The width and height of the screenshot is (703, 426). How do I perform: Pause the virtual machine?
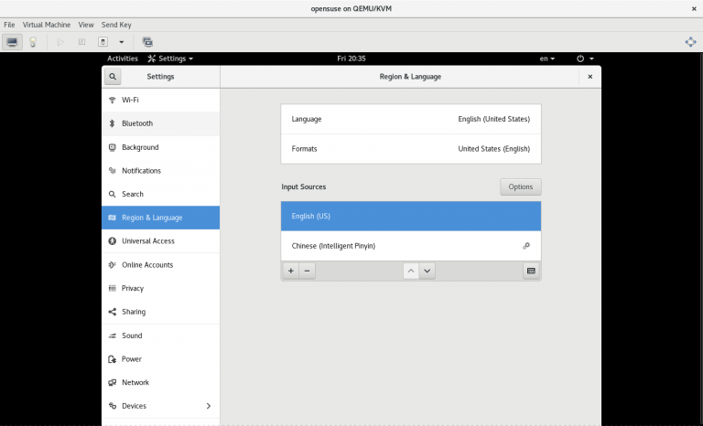pyautogui.click(x=81, y=42)
